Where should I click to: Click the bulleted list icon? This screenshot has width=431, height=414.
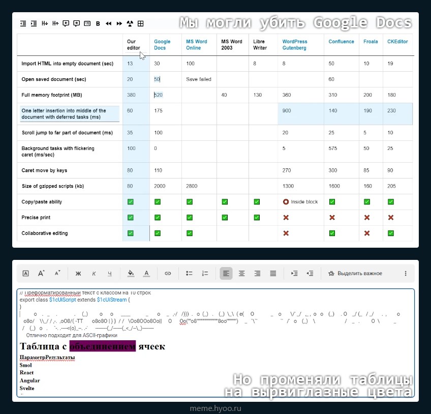189,274
